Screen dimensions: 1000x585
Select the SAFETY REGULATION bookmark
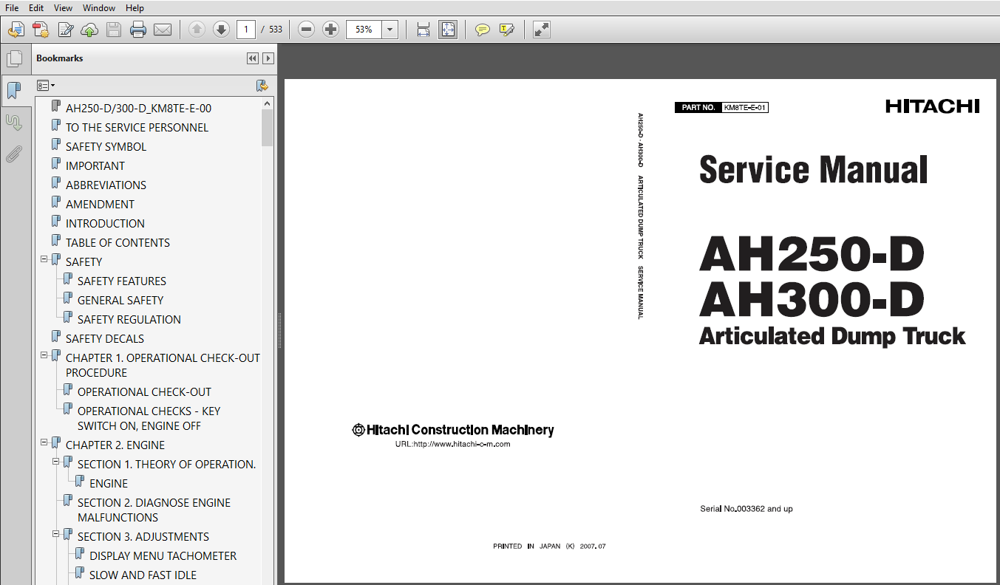[x=129, y=320]
